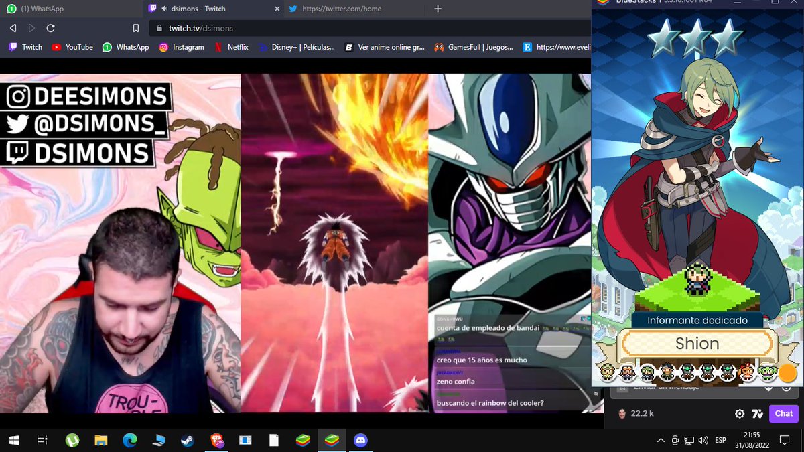Screen dimensions: 804x452
Task: Open a new browser tab
Action: (x=438, y=9)
